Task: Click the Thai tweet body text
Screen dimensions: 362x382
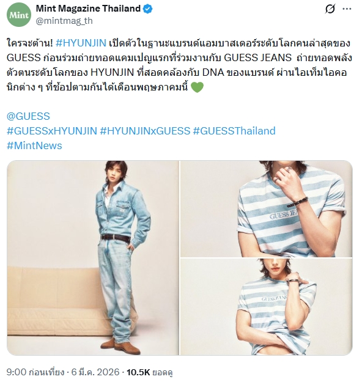Action: [179, 65]
